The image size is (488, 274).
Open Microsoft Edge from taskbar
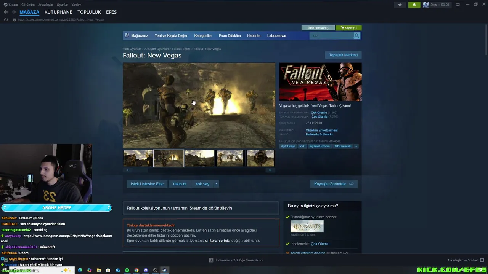pos(80,270)
